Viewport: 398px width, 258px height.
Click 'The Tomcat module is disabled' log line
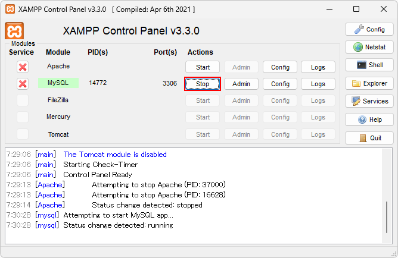click(x=115, y=155)
